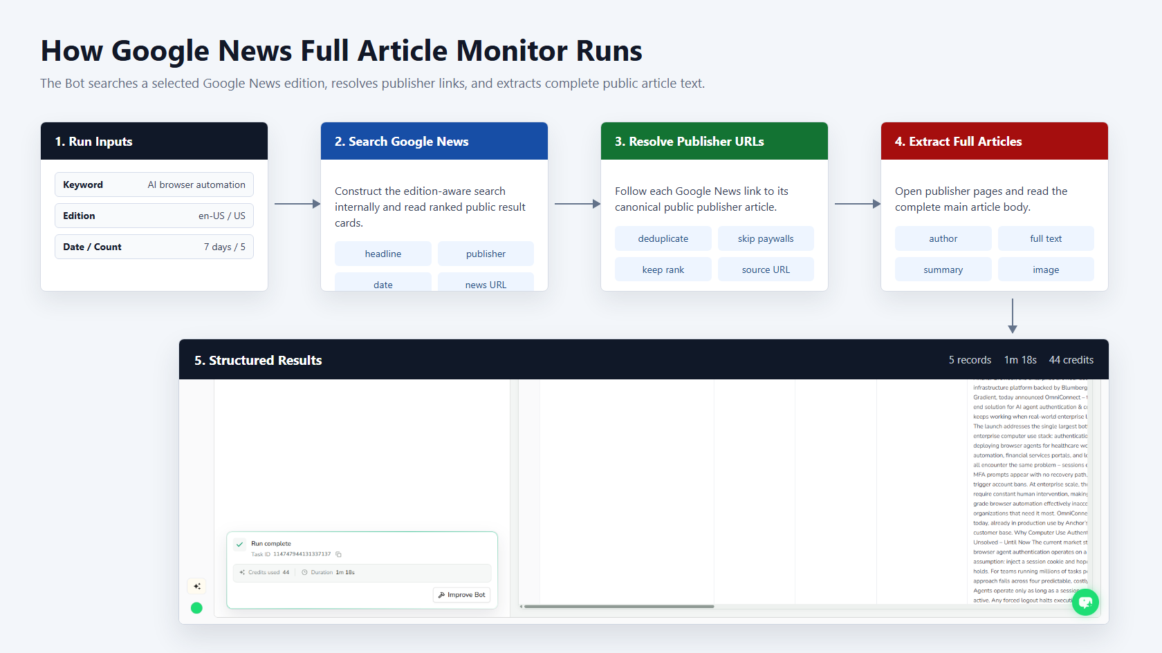The image size is (1162, 653).
Task: Click the horizontal scrollbar of results table
Action: [619, 607]
